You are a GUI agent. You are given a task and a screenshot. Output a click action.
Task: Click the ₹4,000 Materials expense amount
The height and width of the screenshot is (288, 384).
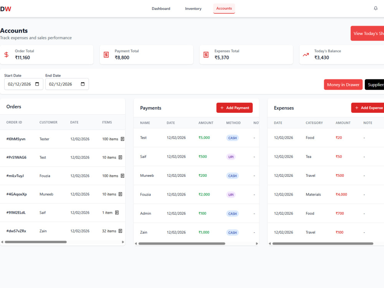341,194
